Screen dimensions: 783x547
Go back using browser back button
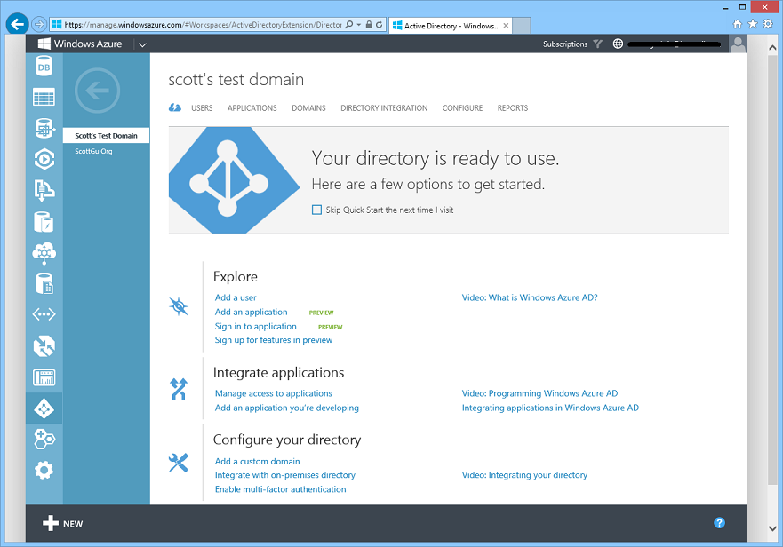point(17,24)
